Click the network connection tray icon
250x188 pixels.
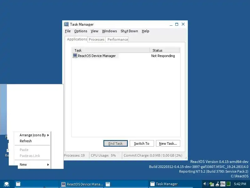pos(212,184)
